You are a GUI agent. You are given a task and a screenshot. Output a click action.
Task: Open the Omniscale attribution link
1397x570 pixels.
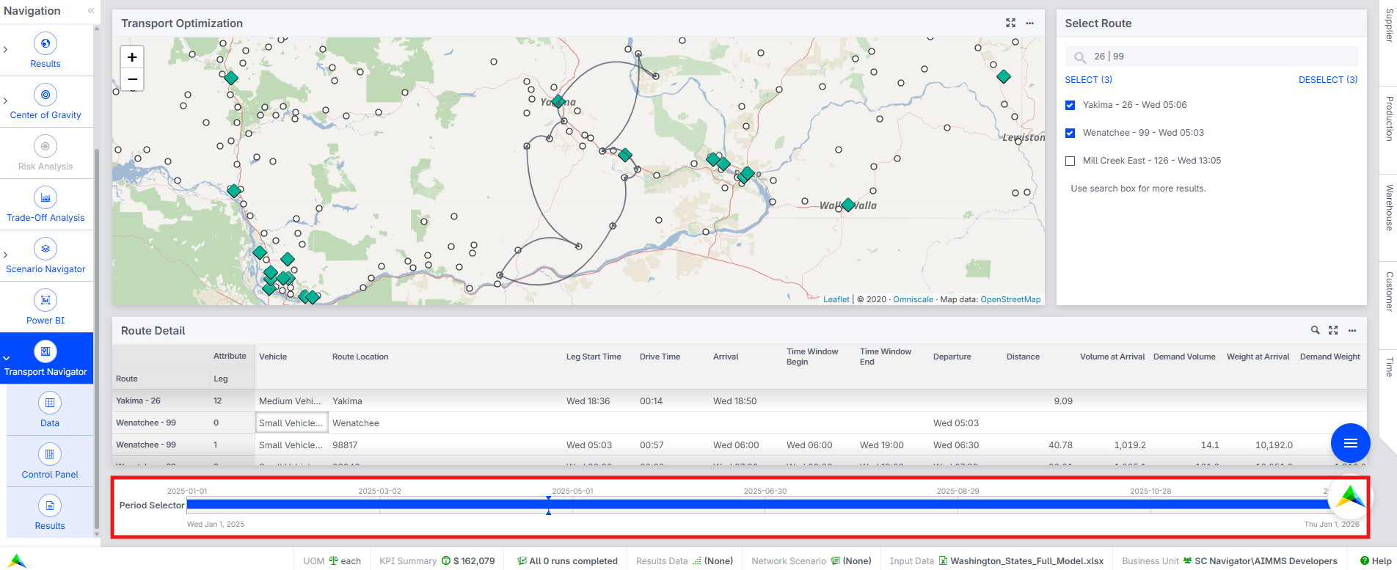point(913,299)
